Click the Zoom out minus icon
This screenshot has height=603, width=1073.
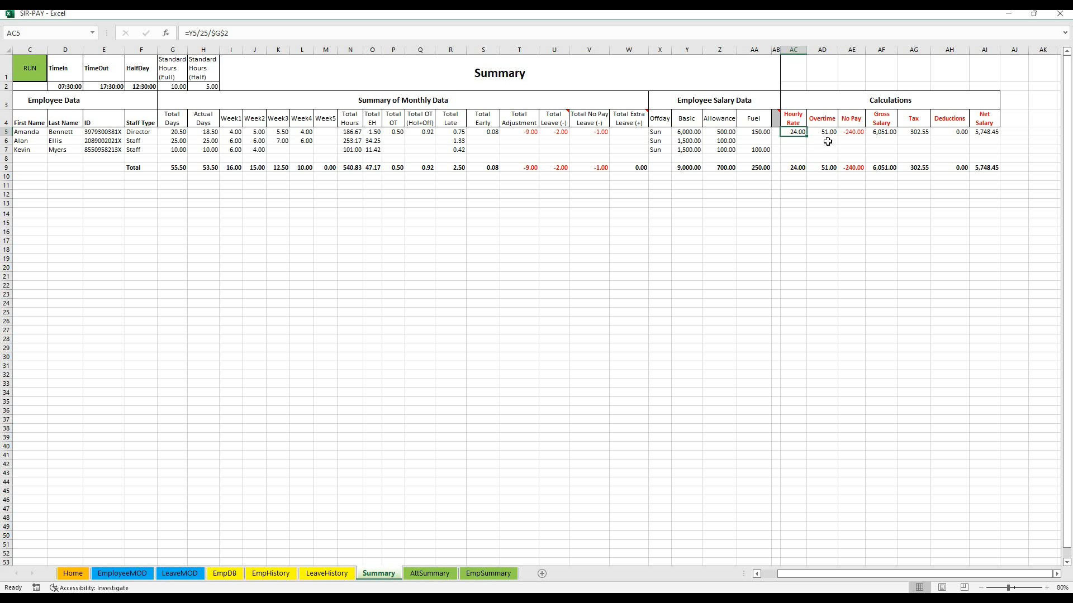[981, 587]
